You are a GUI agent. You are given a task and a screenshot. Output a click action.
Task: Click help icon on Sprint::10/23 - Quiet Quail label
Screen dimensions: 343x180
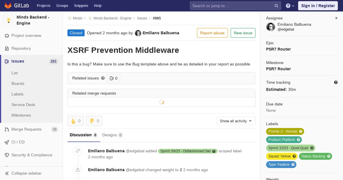(x=312, y=148)
